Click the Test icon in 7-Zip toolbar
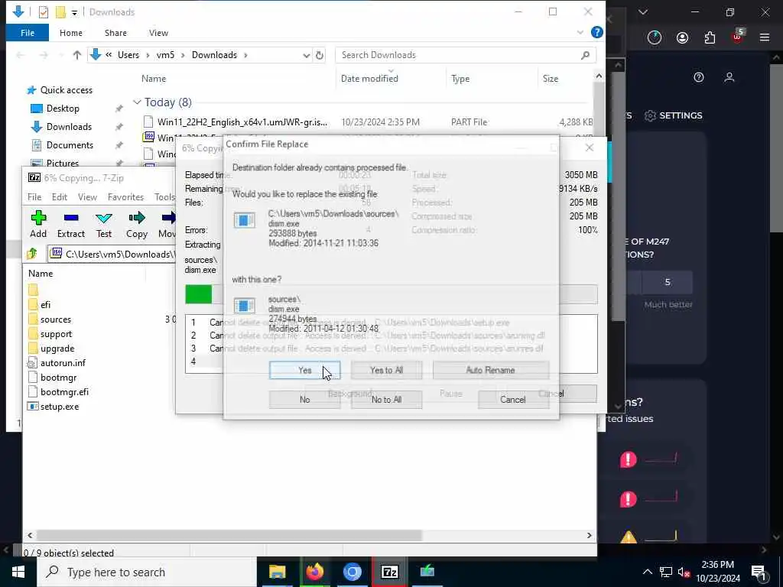The height and width of the screenshot is (587, 783). point(104,224)
